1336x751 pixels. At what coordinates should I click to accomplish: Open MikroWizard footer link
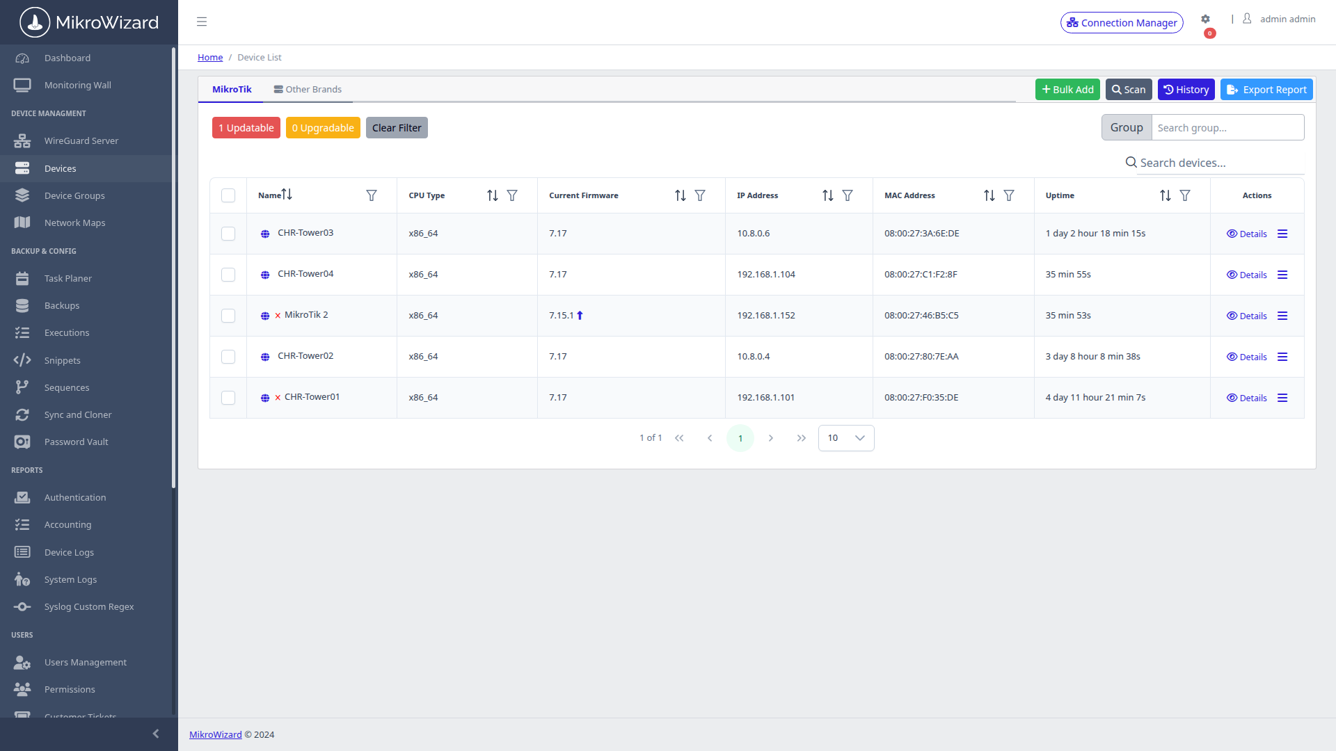click(x=216, y=734)
